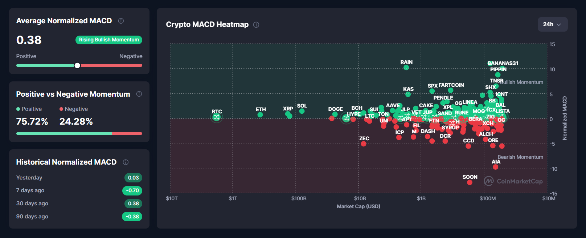The height and width of the screenshot is (238, 586).
Task: Click the Rising Bullish Momentum badge
Action: point(108,40)
